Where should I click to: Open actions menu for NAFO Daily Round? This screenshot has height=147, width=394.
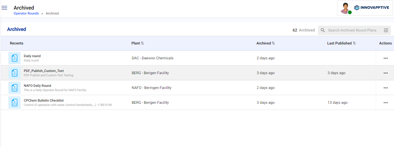click(385, 88)
